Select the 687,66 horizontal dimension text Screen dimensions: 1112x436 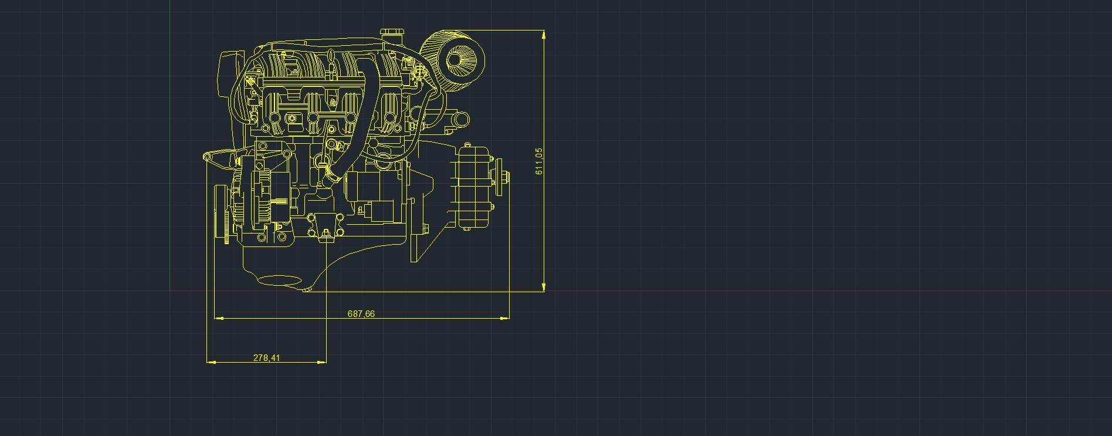(361, 314)
